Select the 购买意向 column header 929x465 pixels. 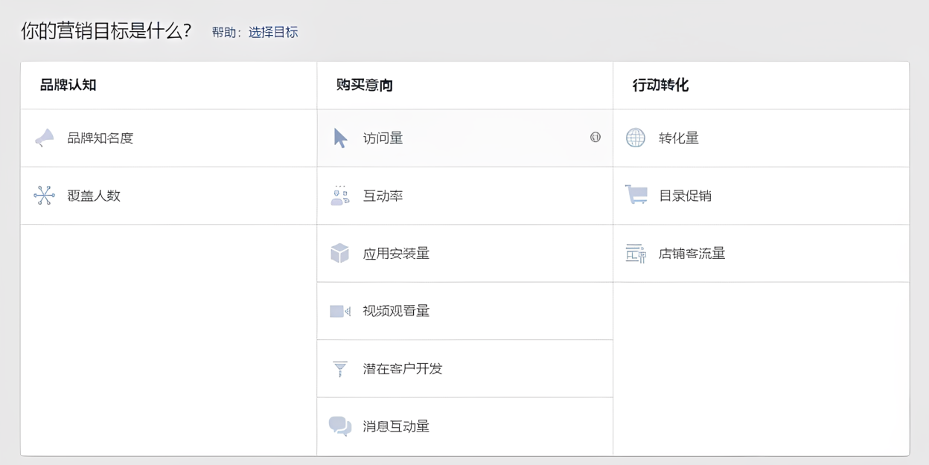(x=365, y=85)
